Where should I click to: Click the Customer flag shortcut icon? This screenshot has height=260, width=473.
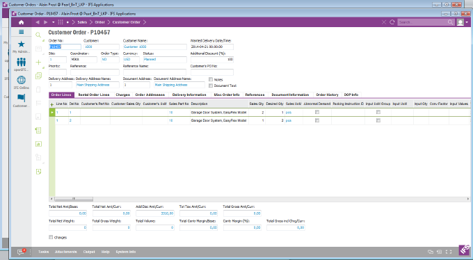[x=21, y=98]
